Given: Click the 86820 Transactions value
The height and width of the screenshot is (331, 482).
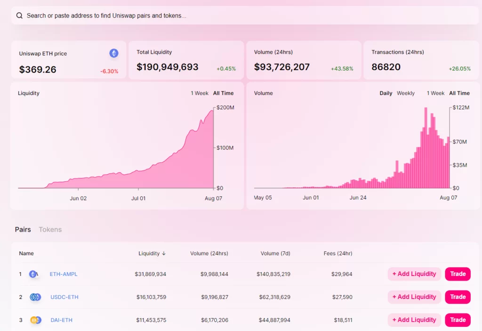Looking at the screenshot, I should pos(386,67).
